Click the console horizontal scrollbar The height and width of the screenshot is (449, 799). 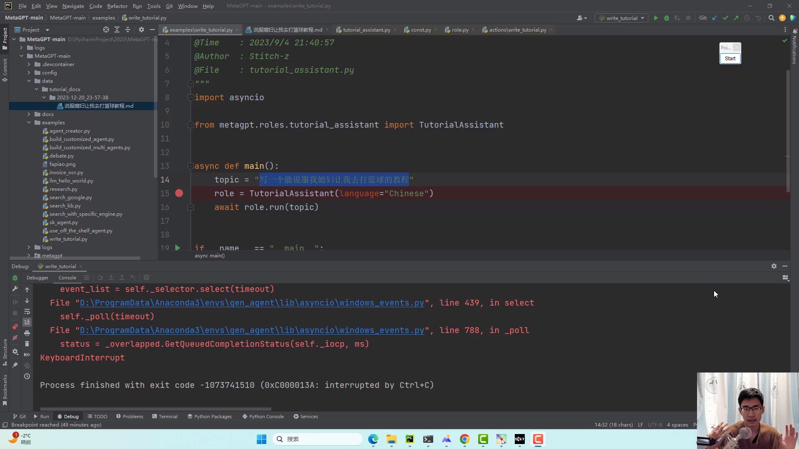pyautogui.click(x=156, y=409)
